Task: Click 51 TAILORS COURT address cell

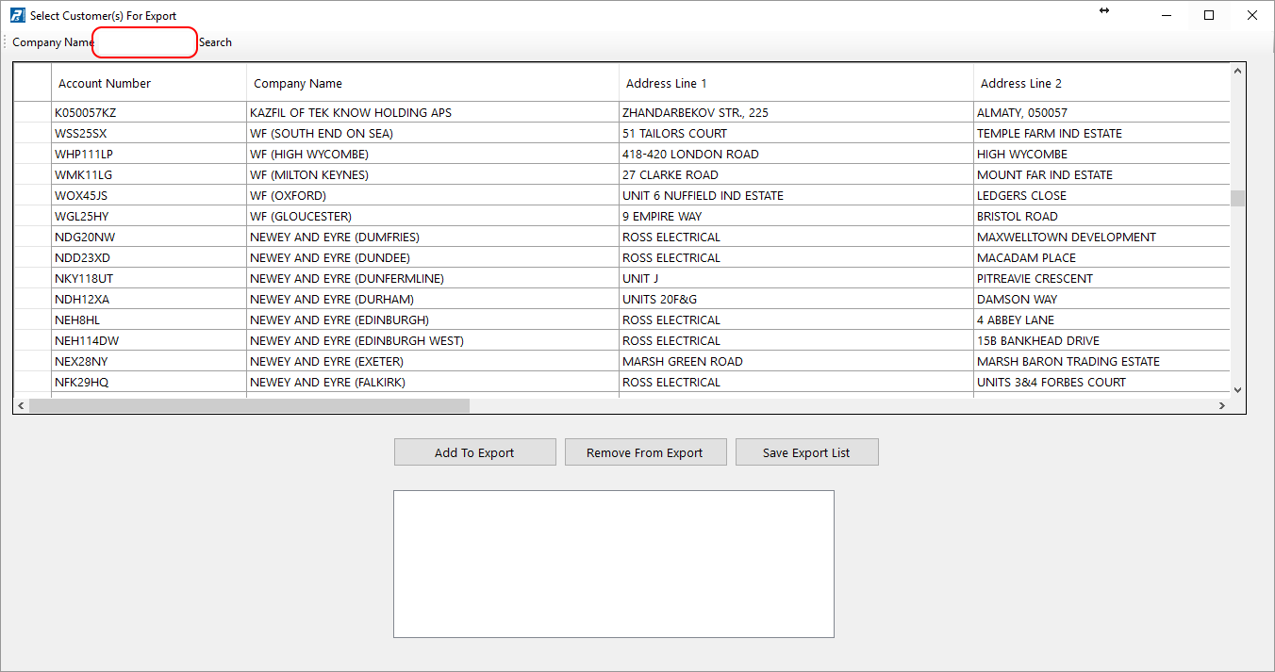Action: 796,133
